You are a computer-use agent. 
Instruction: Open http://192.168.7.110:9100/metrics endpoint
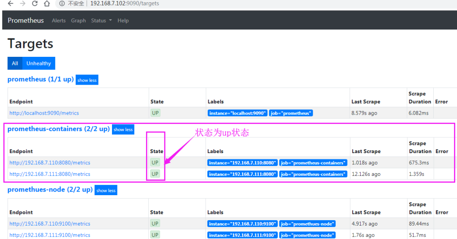pyautogui.click(x=50, y=224)
